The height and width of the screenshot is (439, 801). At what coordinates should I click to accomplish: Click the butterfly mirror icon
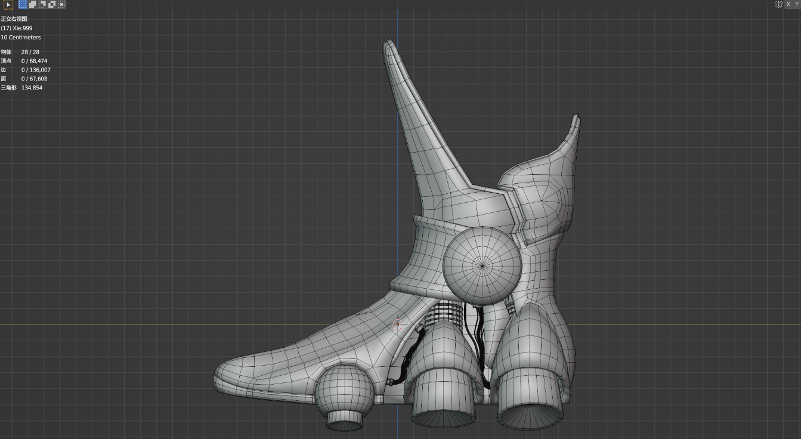click(779, 4)
